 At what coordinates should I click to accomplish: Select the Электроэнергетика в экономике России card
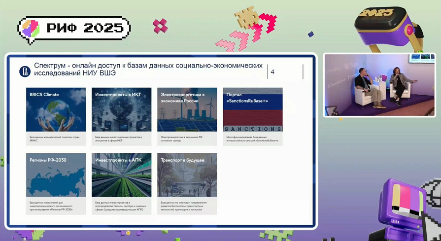[x=187, y=109]
